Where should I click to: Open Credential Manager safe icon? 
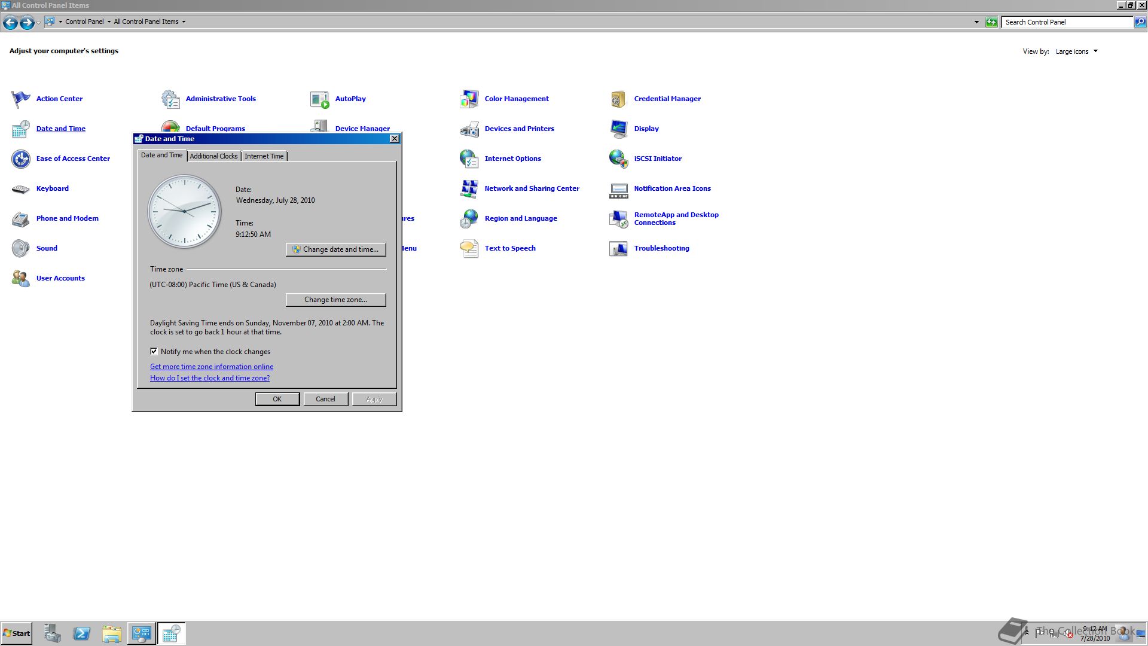[619, 99]
